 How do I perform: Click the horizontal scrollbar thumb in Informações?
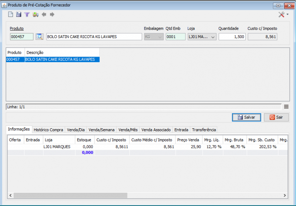[x=70, y=195]
